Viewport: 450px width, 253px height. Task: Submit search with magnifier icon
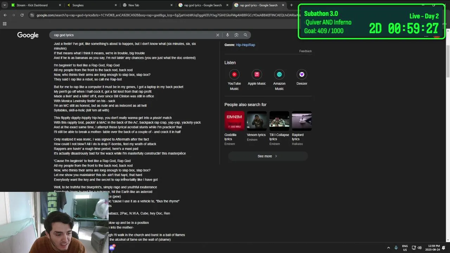pos(245,35)
